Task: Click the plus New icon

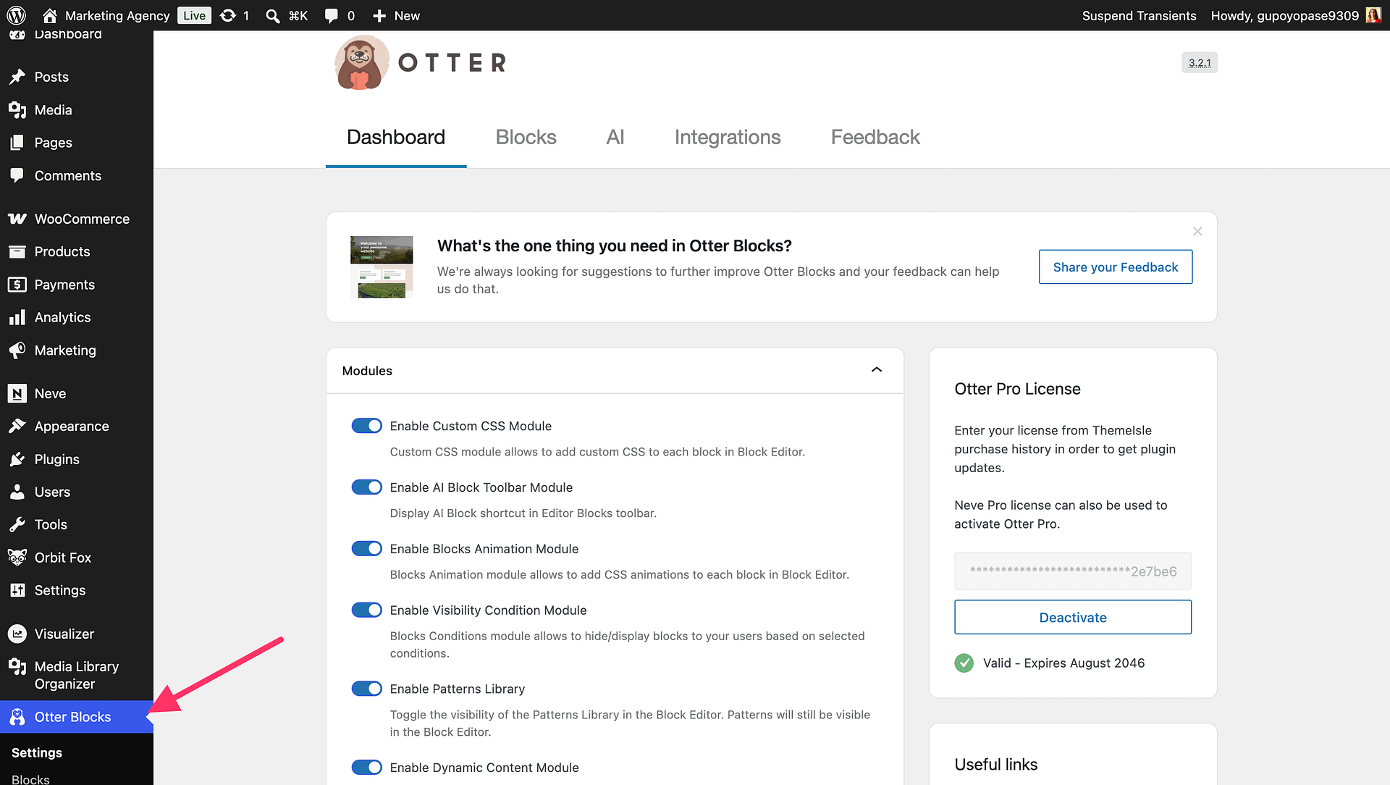Action: point(379,16)
